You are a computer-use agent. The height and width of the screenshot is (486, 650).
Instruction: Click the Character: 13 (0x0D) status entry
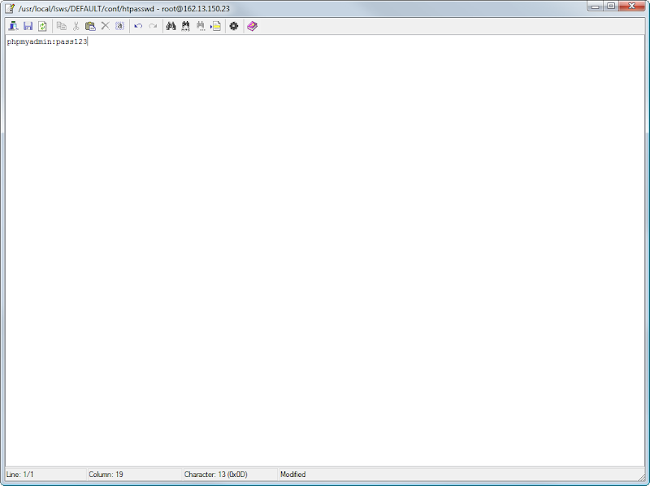tap(216, 475)
